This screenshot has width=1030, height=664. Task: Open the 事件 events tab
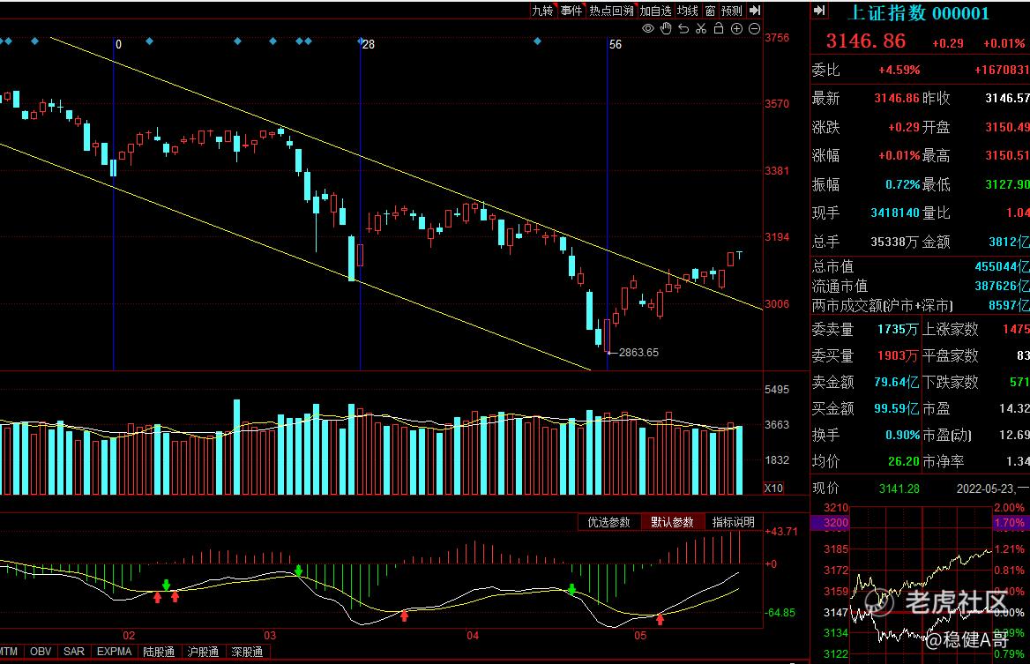(571, 11)
